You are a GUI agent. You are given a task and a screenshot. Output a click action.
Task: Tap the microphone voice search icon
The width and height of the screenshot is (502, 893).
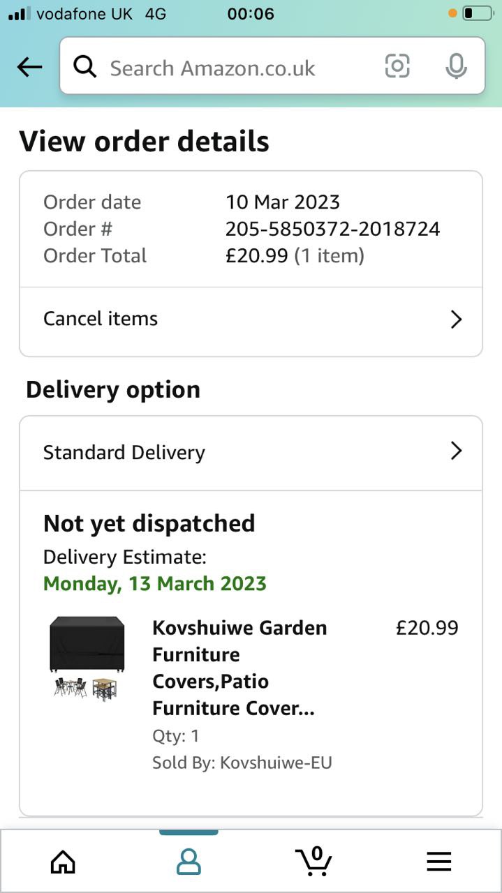point(456,66)
